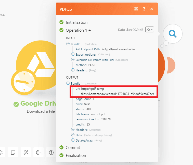Select the Finalization step
The width and height of the screenshot is (193, 165).
[x=76, y=155]
